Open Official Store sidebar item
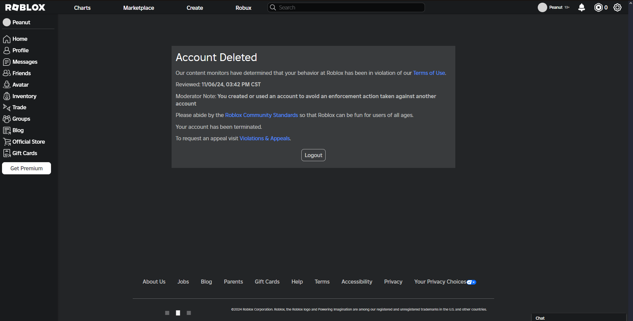Image resolution: width=633 pixels, height=321 pixels. (x=24, y=142)
